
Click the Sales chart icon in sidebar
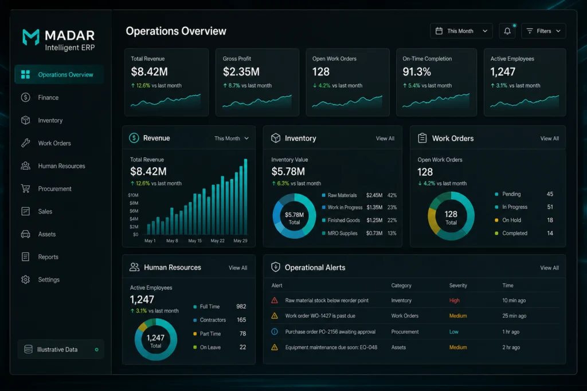coord(25,212)
